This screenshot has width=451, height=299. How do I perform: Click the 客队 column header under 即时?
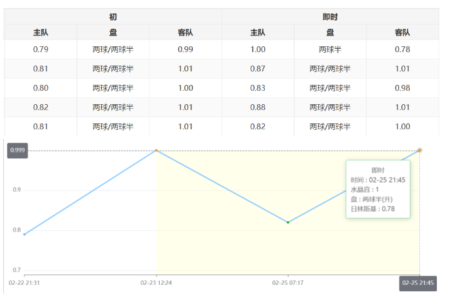tap(403, 32)
